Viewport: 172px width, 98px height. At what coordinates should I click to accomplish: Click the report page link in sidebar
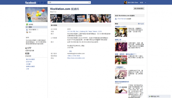[30, 66]
